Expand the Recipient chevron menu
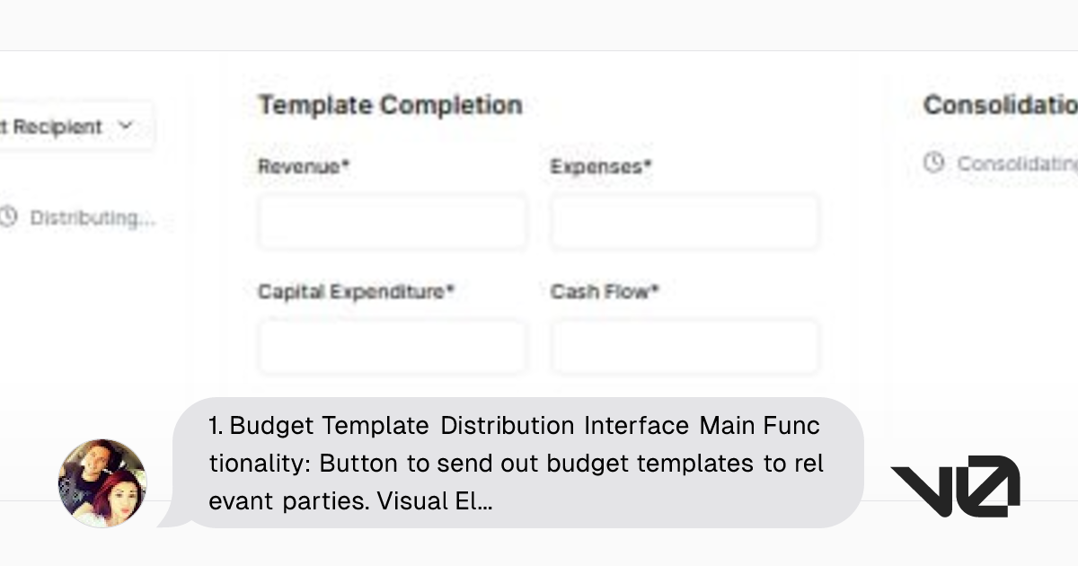Viewport: 1078px width, 566px height. click(125, 126)
